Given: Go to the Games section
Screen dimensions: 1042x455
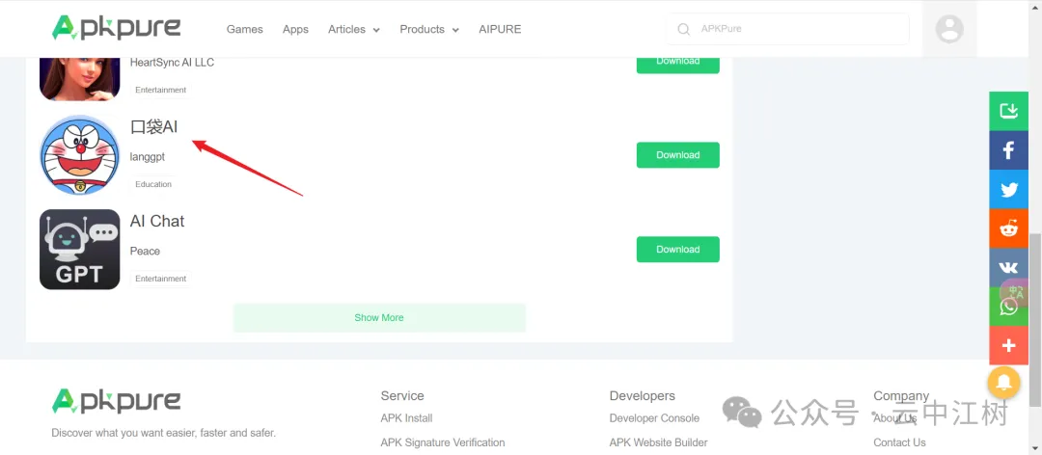Looking at the screenshot, I should tap(244, 29).
